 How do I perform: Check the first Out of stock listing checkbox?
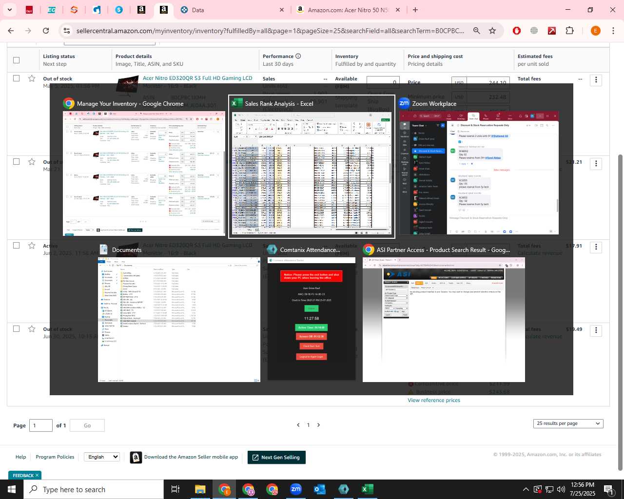17,78
